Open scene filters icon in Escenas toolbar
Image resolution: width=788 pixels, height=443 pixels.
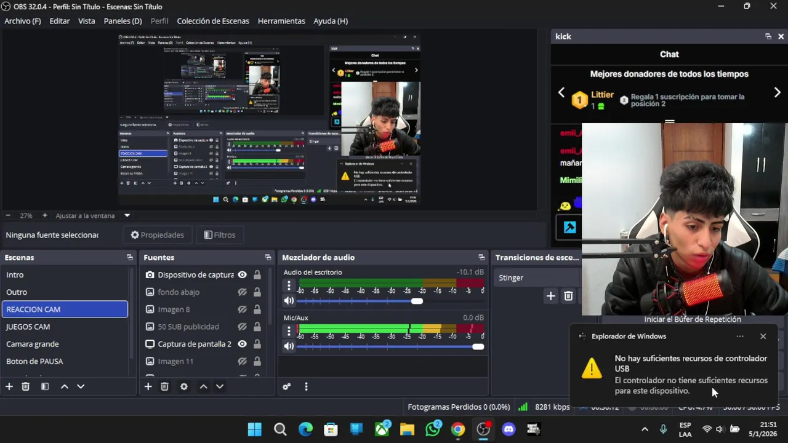(45, 386)
